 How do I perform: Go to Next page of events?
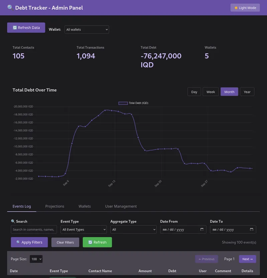[x=247, y=259]
